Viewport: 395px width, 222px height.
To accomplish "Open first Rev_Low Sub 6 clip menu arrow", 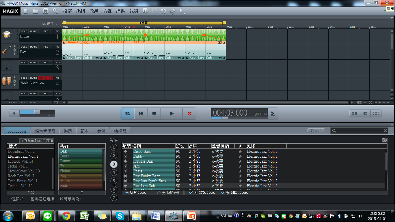I will (x=97, y=58).
